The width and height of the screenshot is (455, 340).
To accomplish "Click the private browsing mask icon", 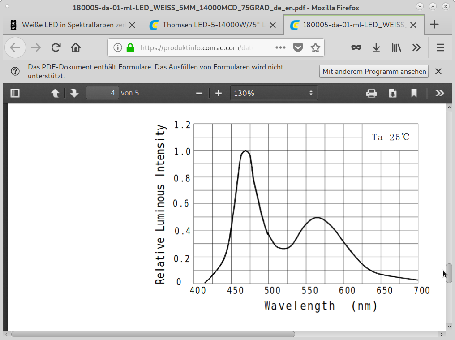I will click(x=356, y=47).
